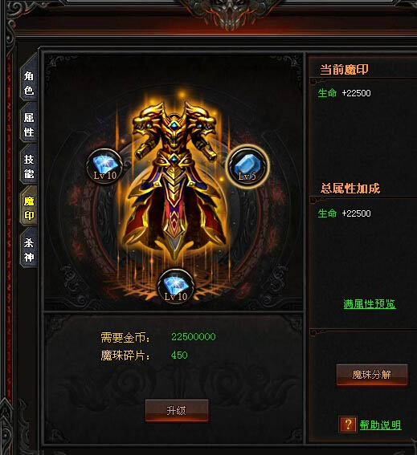Click the 魔珠碎片 450 value
The width and height of the screenshot is (417, 455).
coord(179,355)
